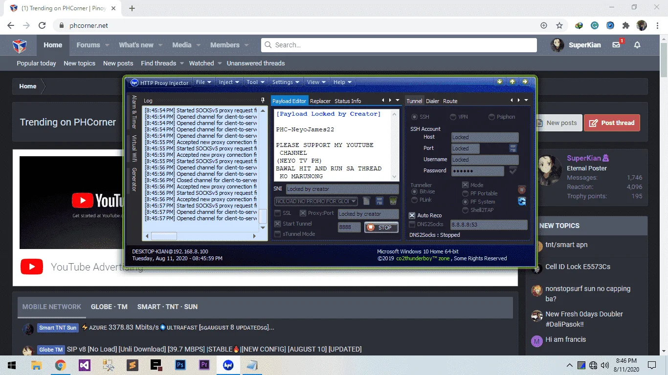Click the STOP button
The image size is (668, 375).
pos(381,228)
